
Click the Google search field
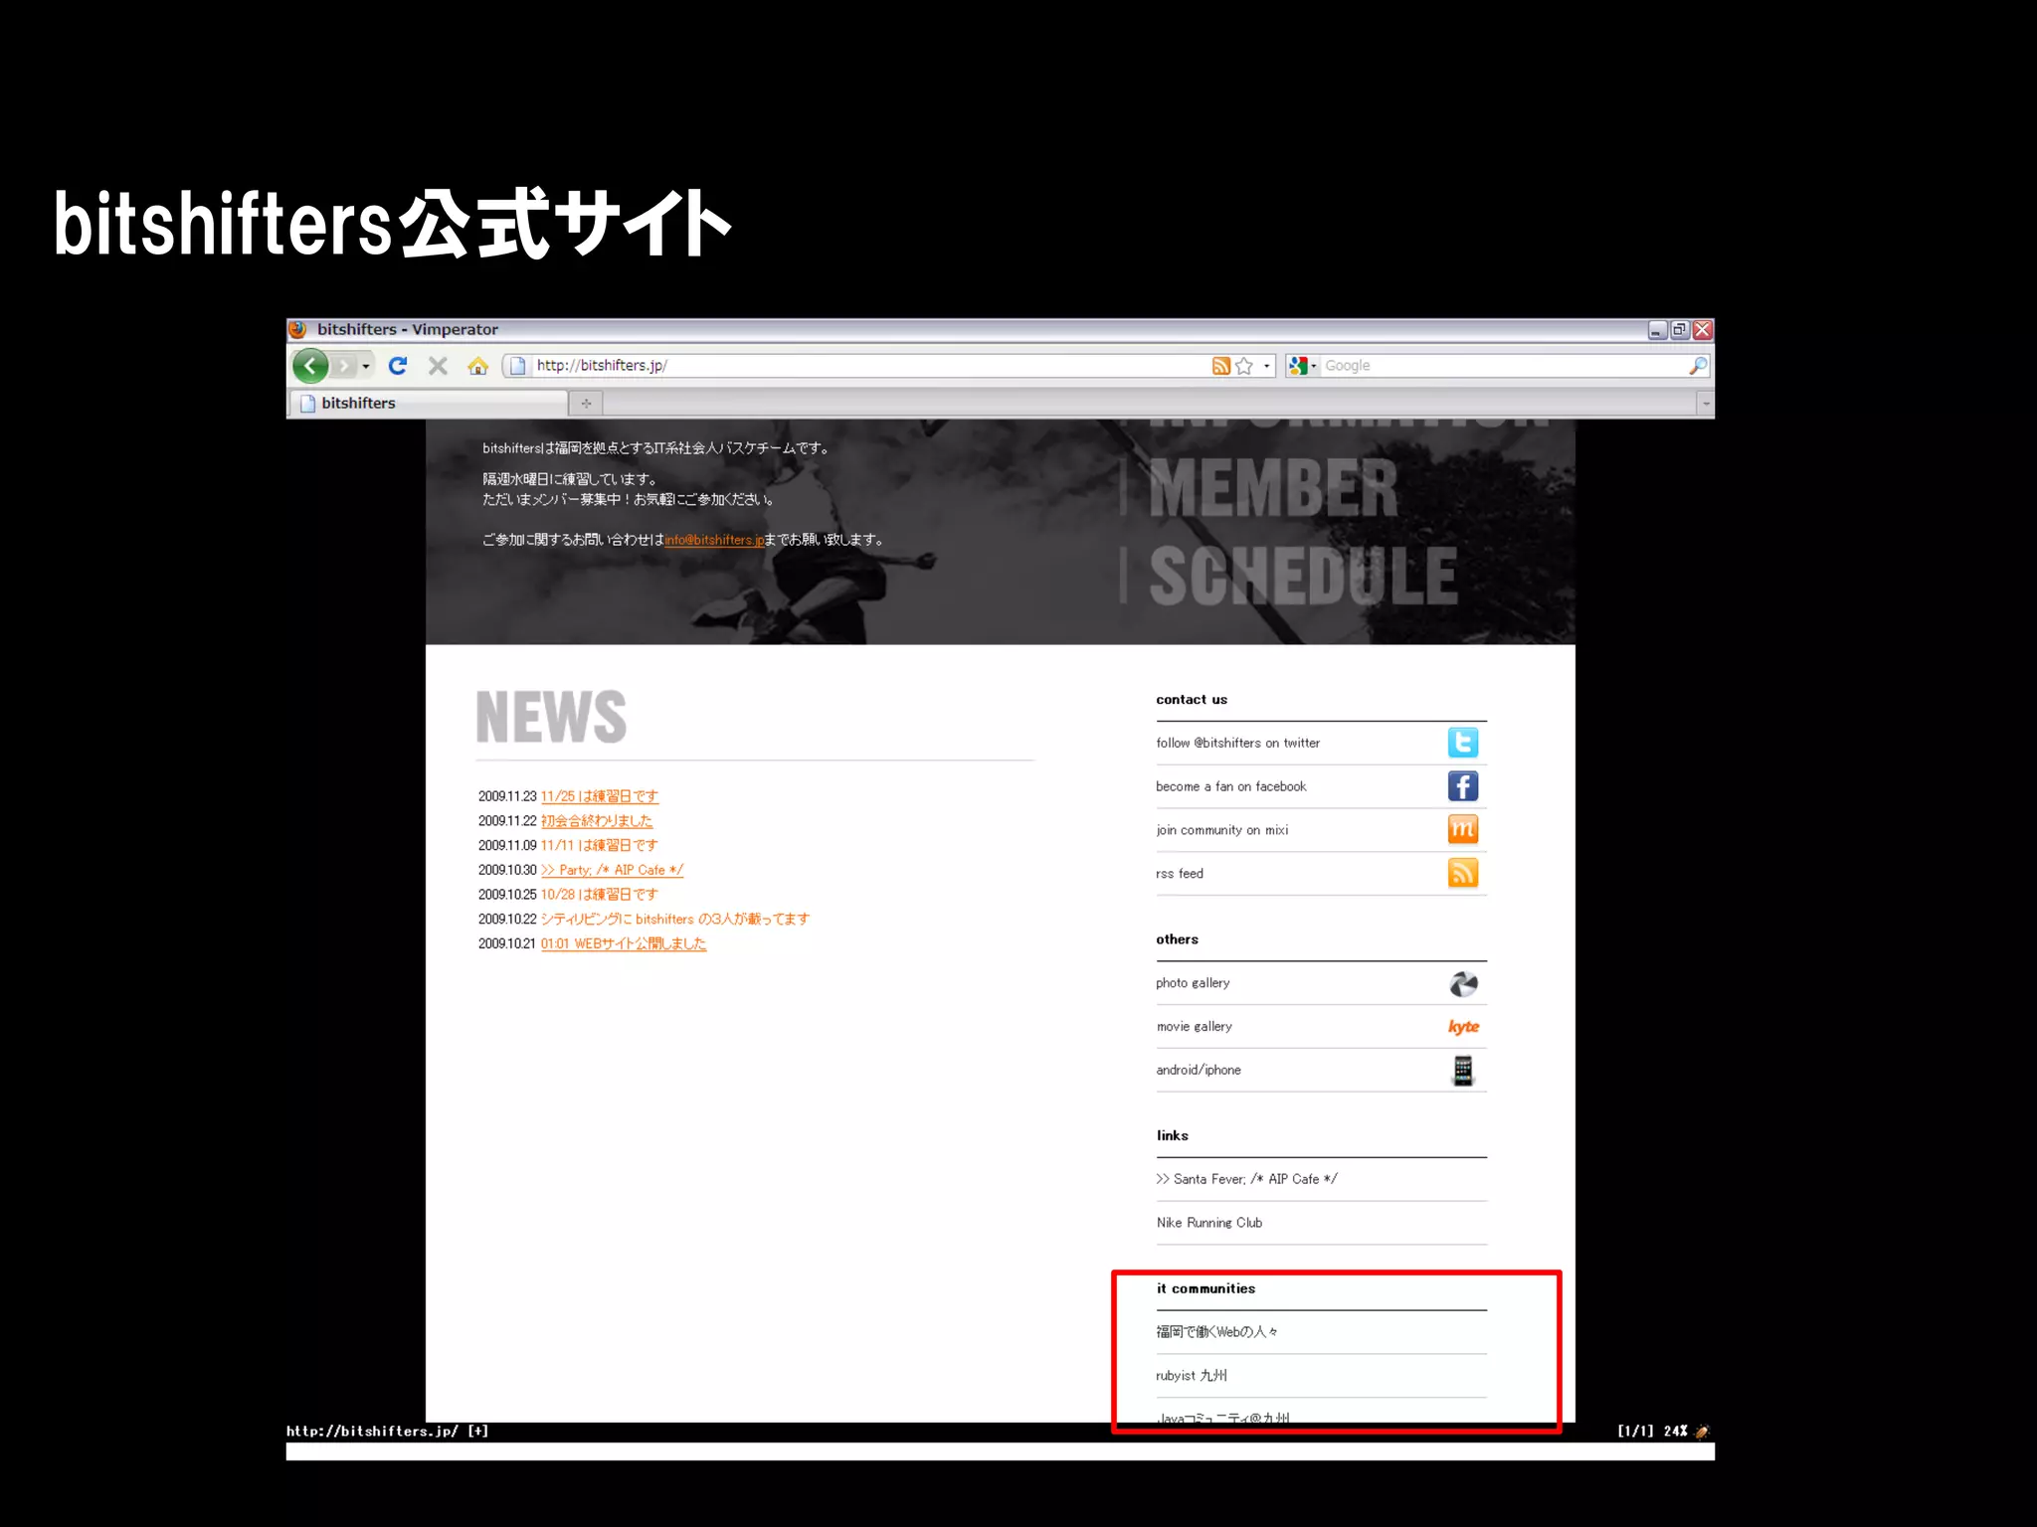1502,366
